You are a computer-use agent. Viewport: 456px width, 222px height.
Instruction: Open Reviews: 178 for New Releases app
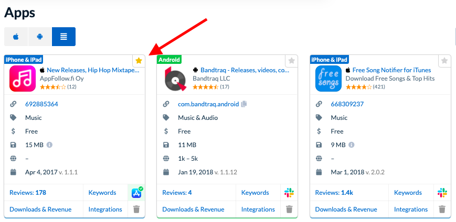(x=28, y=192)
